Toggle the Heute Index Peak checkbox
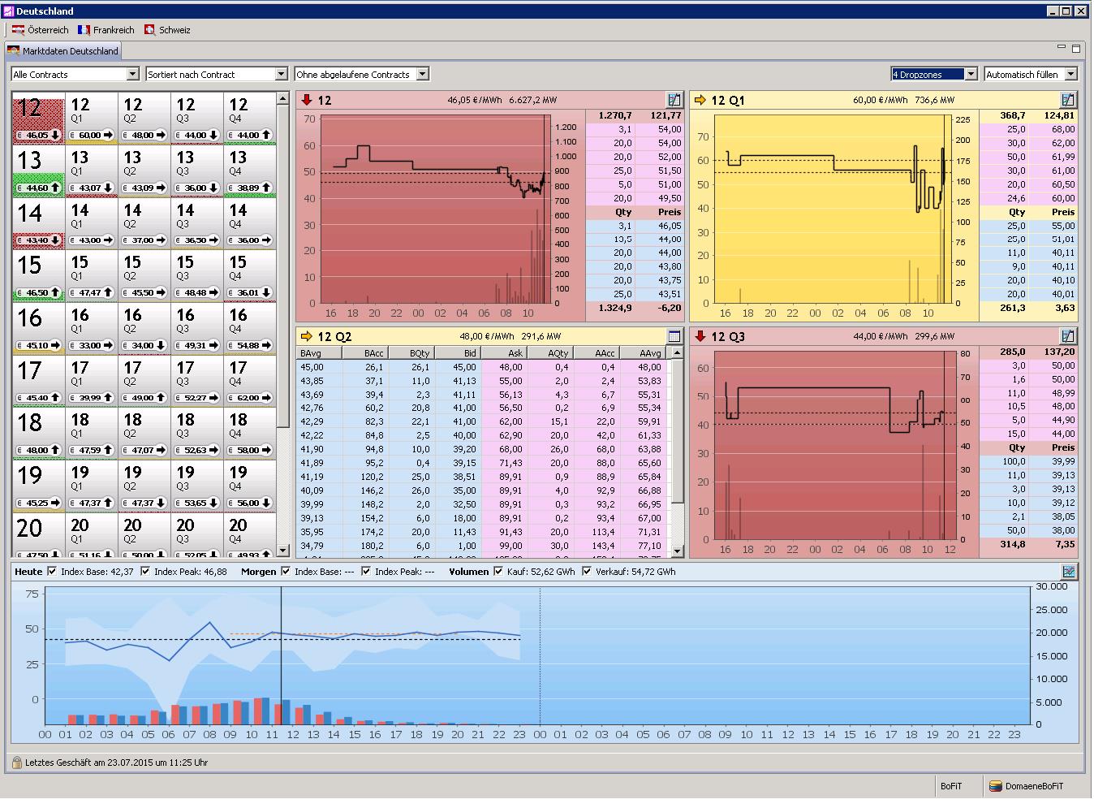 pyautogui.click(x=145, y=572)
